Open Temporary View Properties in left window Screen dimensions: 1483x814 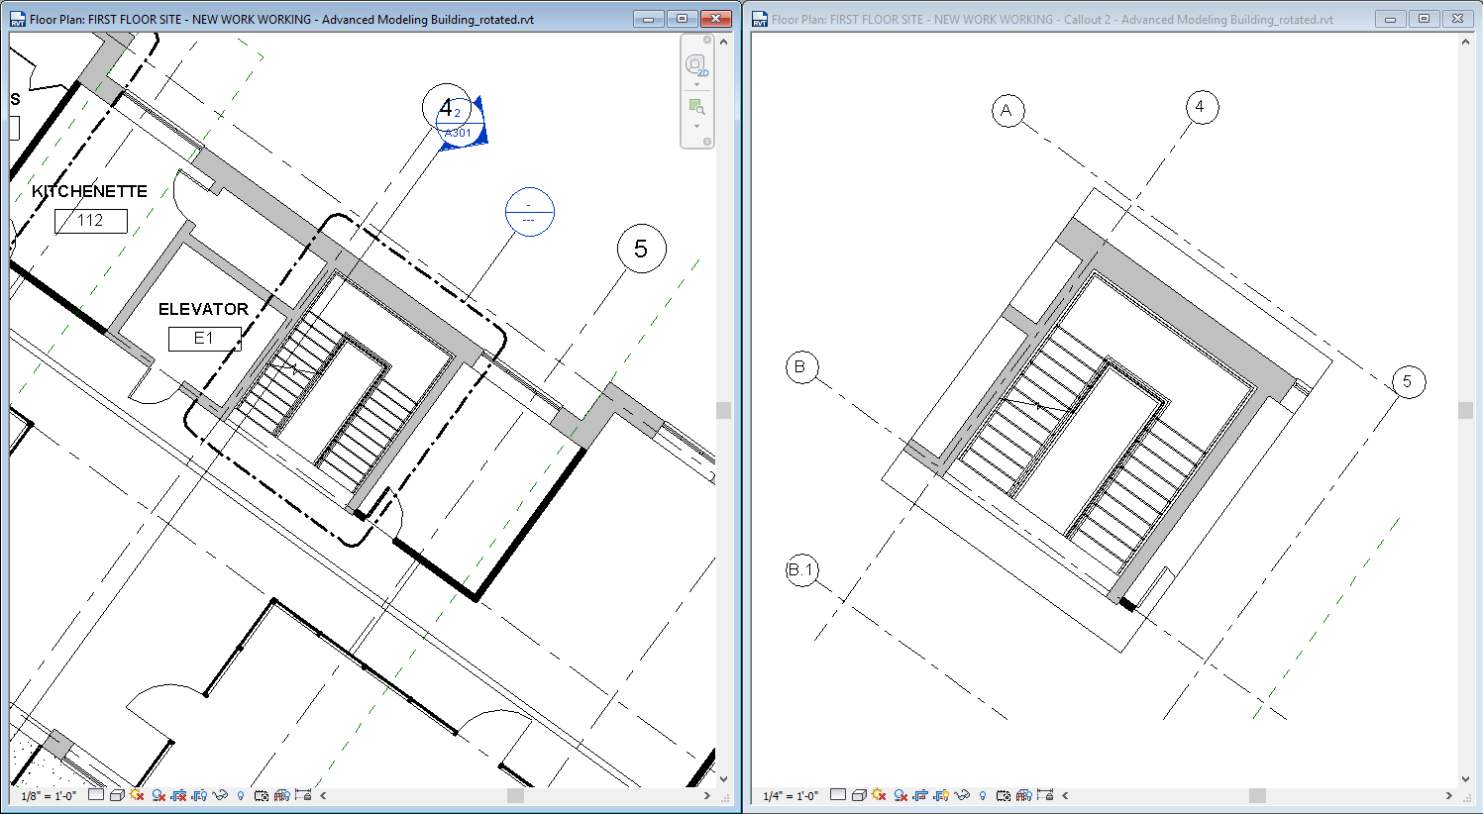(x=262, y=795)
